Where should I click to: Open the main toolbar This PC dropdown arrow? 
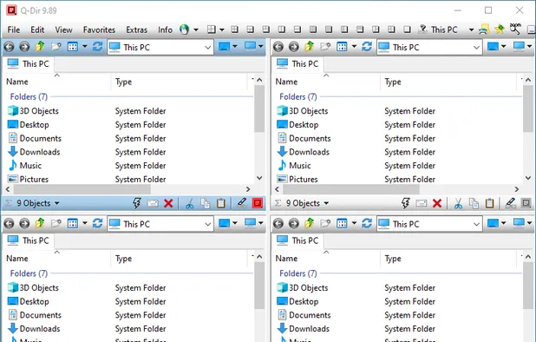pos(471,30)
